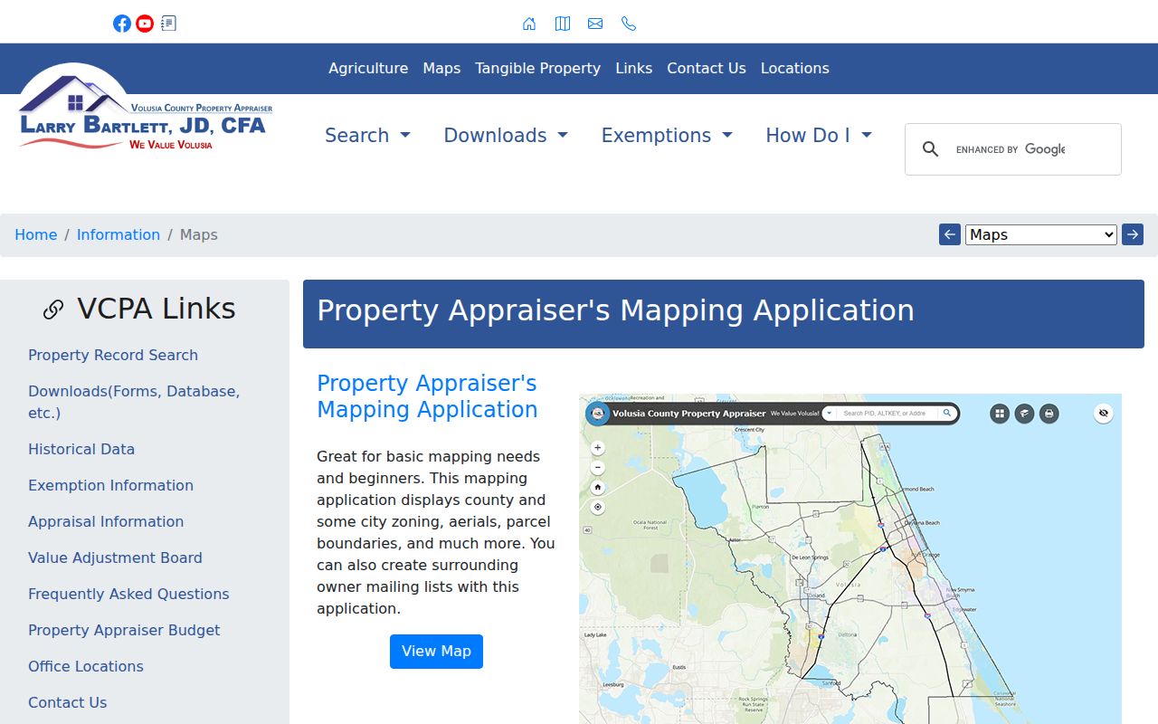This screenshot has height=724, width=1158.
Task: Open the Exemptions dropdown menu
Action: [667, 135]
